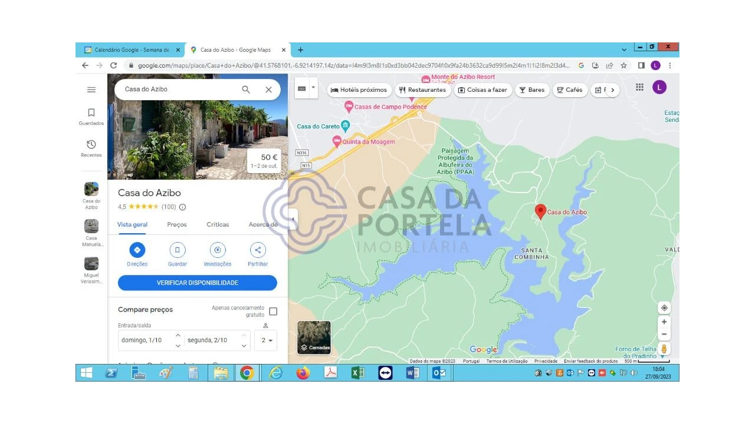
Task: Click the Imediações nearby icon
Action: click(218, 250)
